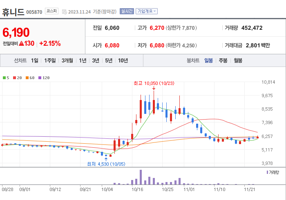Click the 10,814 price axis label
This screenshot has height=200, width=286.
point(268,82)
